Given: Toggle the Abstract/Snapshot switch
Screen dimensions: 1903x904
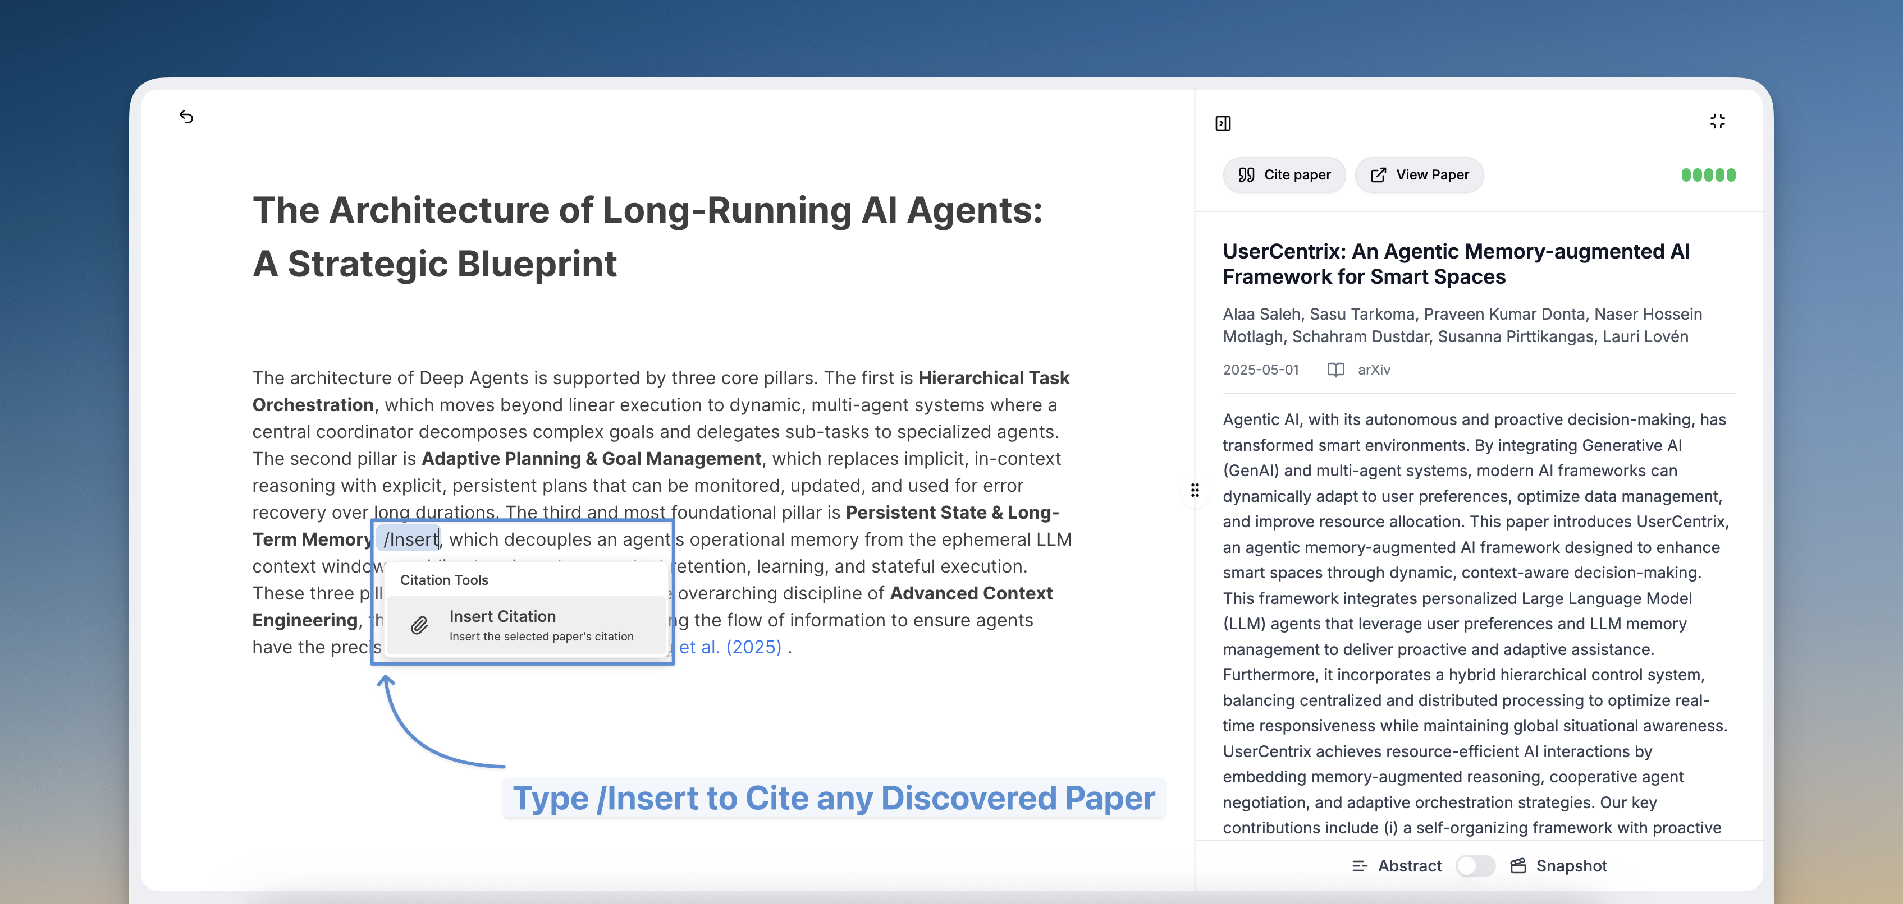Looking at the screenshot, I should point(1475,866).
